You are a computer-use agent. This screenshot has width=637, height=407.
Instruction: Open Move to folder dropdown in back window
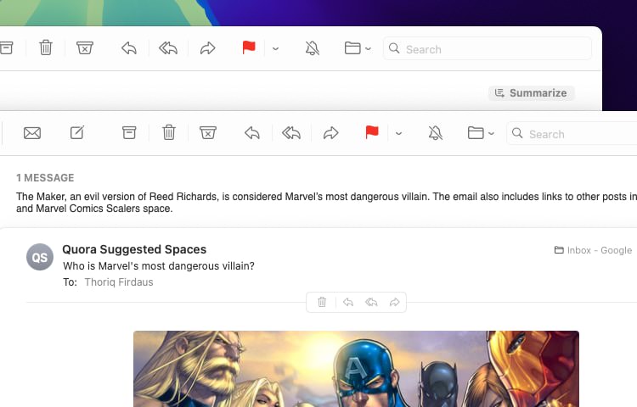pos(358,48)
